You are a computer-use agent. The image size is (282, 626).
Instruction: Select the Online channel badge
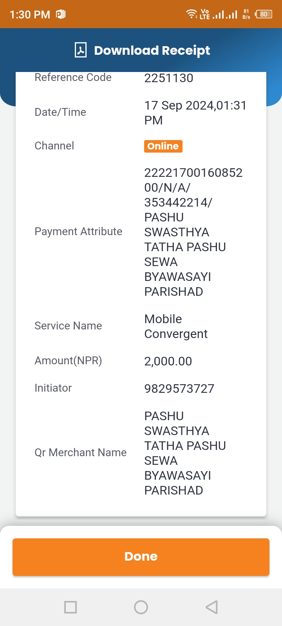[163, 146]
